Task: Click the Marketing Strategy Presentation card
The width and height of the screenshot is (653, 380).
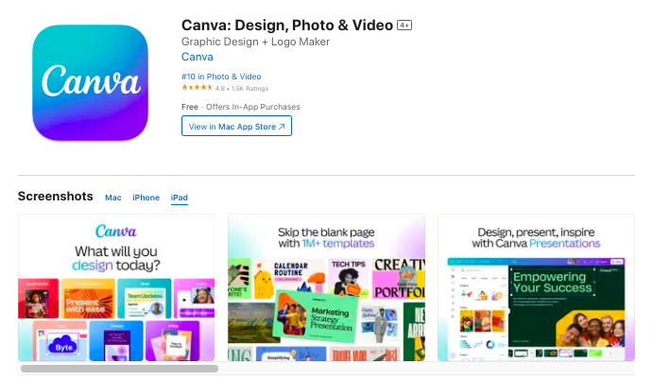Action: [x=316, y=318]
